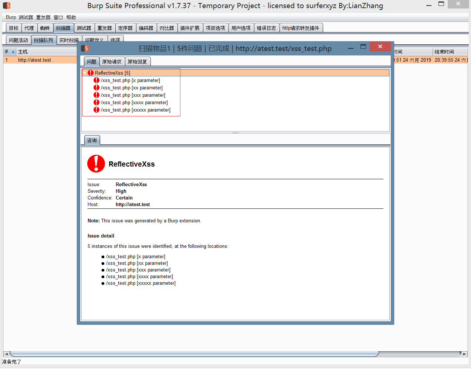This screenshot has width=471, height=369.
Task: Click the large red ReflectiveXss icon in the advisory
Action: click(x=96, y=164)
